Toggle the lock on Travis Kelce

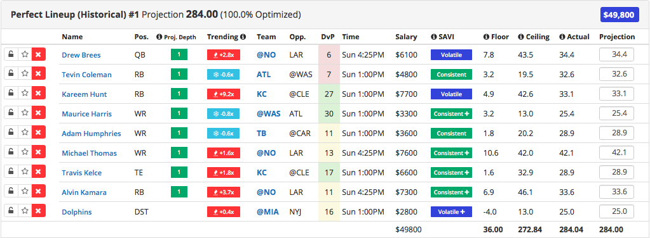11,172
